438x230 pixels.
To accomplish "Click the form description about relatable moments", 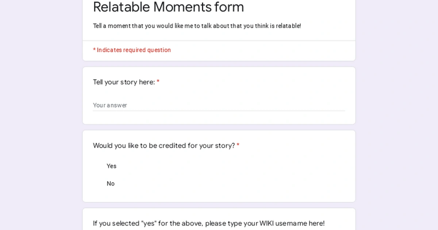I will [197, 26].
